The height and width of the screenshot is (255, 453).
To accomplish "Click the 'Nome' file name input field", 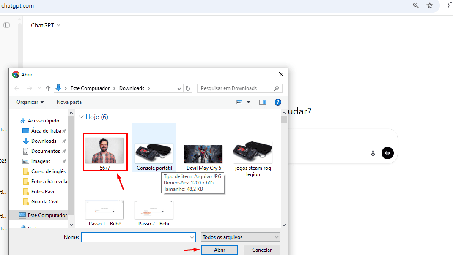I will coord(138,237).
